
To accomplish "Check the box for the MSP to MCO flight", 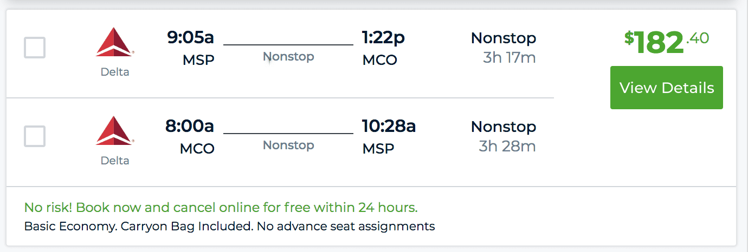I will click(x=35, y=48).
